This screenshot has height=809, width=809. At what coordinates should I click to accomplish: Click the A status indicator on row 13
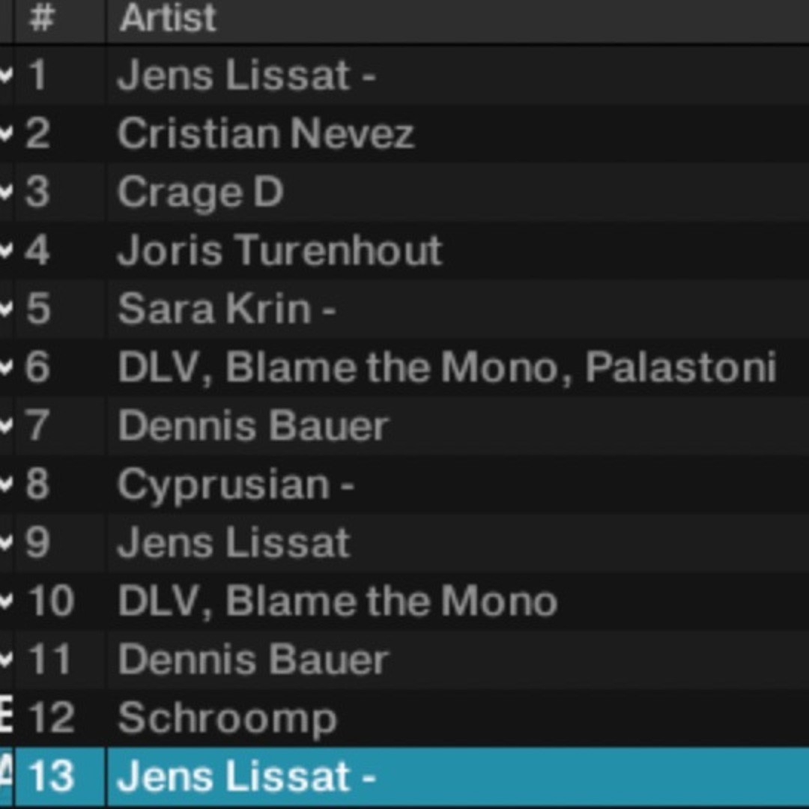pyautogui.click(x=5, y=777)
